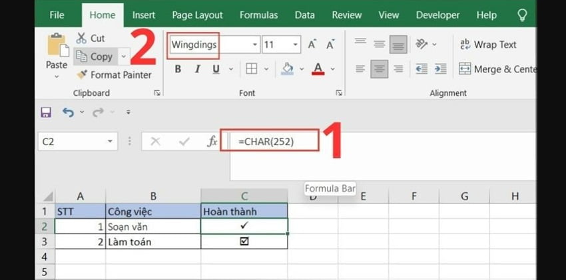Expand the Underline style arrow
The image size is (566, 280).
(231, 69)
